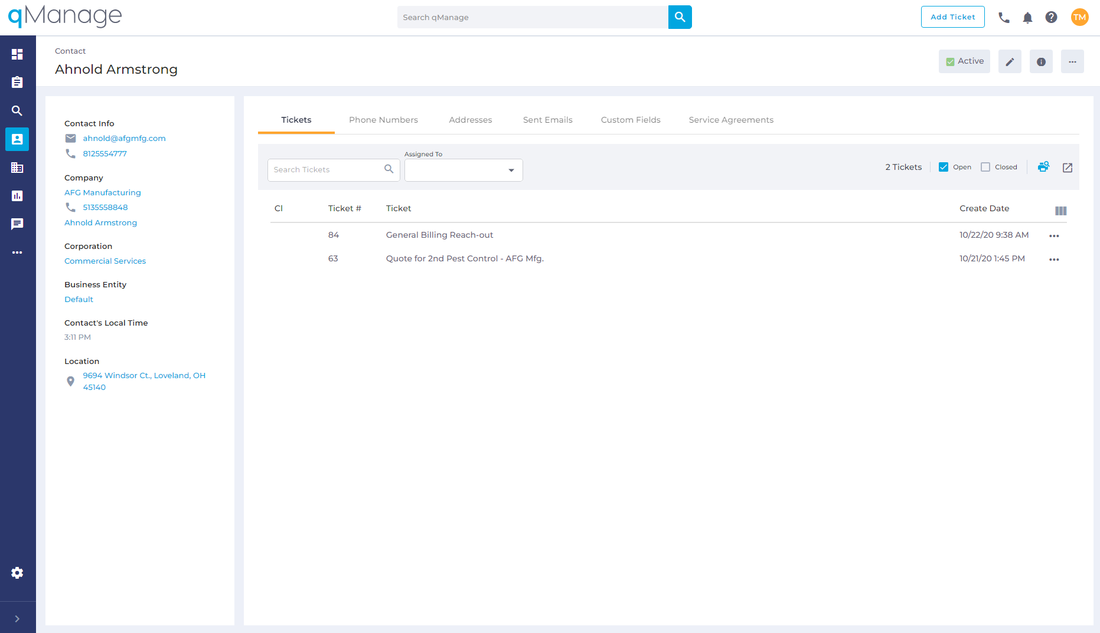Open the tickets clipboard icon in sidebar
The height and width of the screenshot is (633, 1100).
(x=17, y=83)
